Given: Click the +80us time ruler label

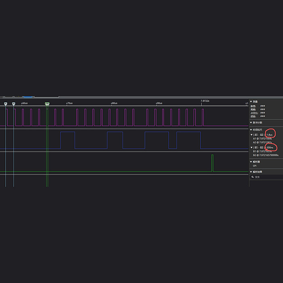Looking at the screenshot, I should (x=114, y=103).
